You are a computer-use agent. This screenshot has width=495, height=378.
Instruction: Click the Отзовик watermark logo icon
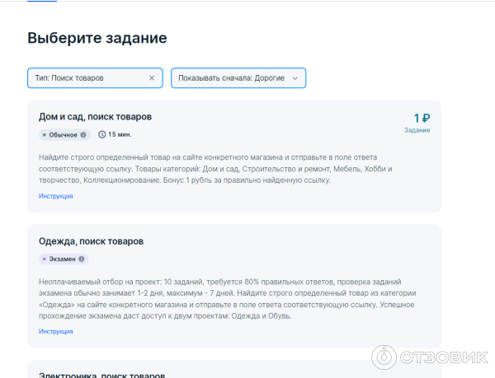384,357
